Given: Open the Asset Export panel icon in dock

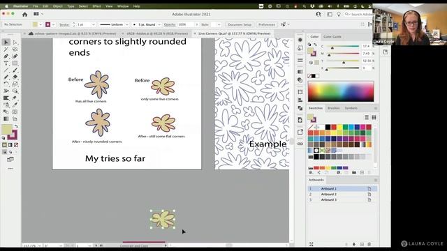Looking at the screenshot, I should (300, 132).
